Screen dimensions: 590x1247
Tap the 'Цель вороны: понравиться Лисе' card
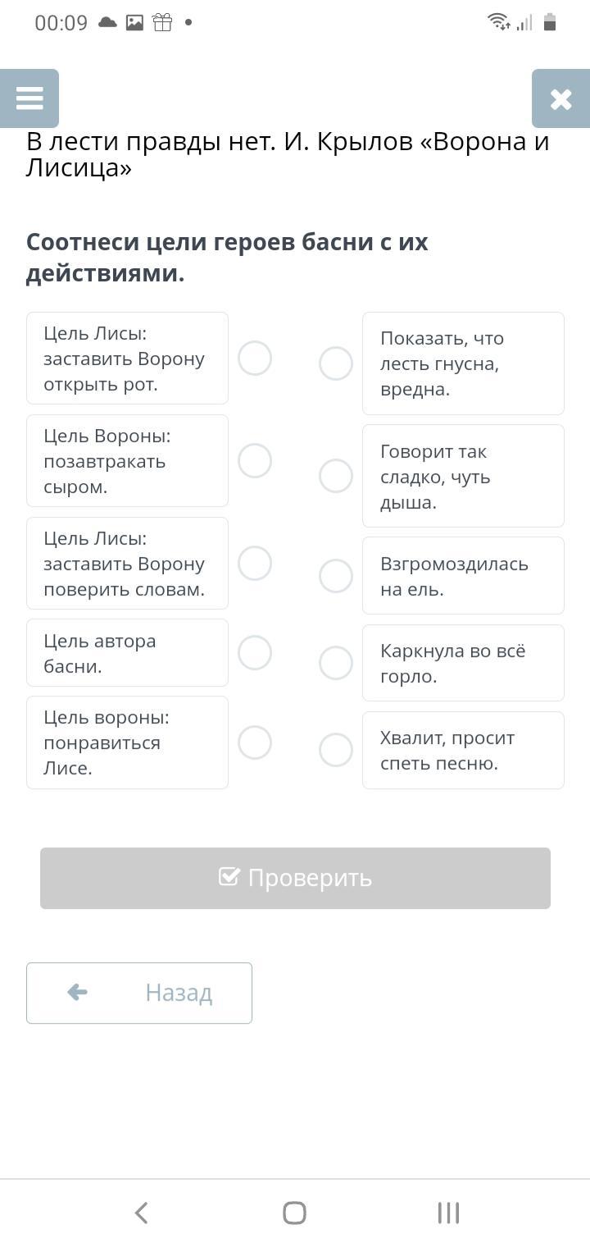click(x=127, y=742)
